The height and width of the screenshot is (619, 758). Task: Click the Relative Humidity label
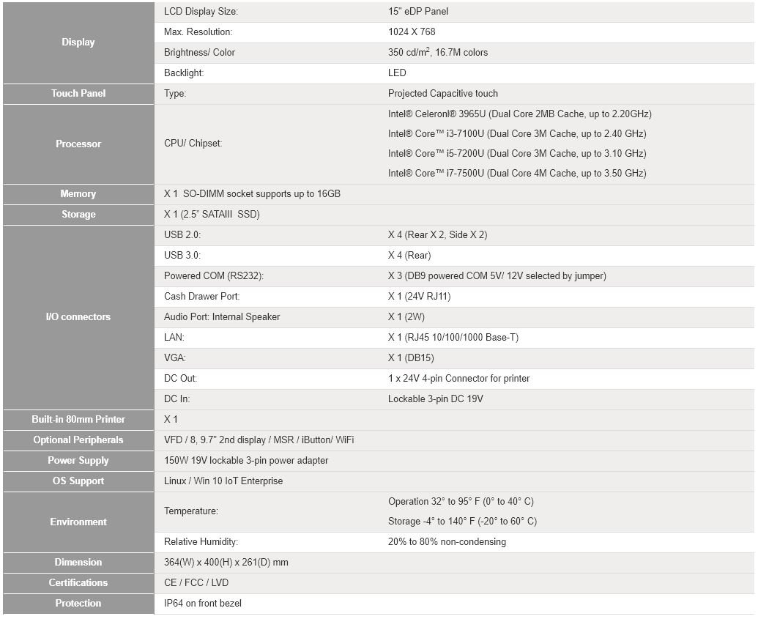201,542
